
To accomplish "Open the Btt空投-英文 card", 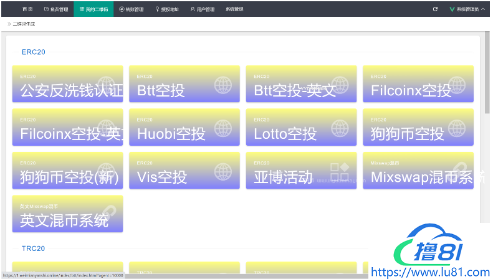I will tap(301, 84).
